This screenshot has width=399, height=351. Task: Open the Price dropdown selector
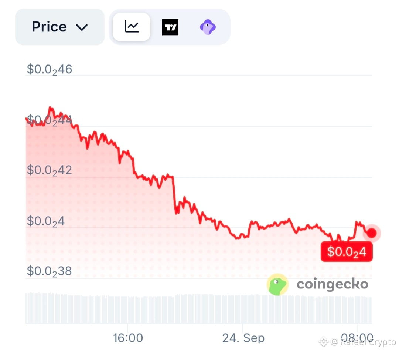[x=60, y=27]
